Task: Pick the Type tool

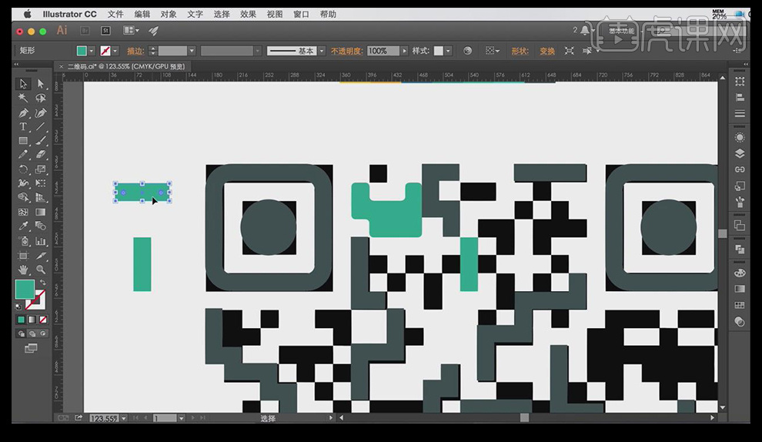Action: click(23, 126)
